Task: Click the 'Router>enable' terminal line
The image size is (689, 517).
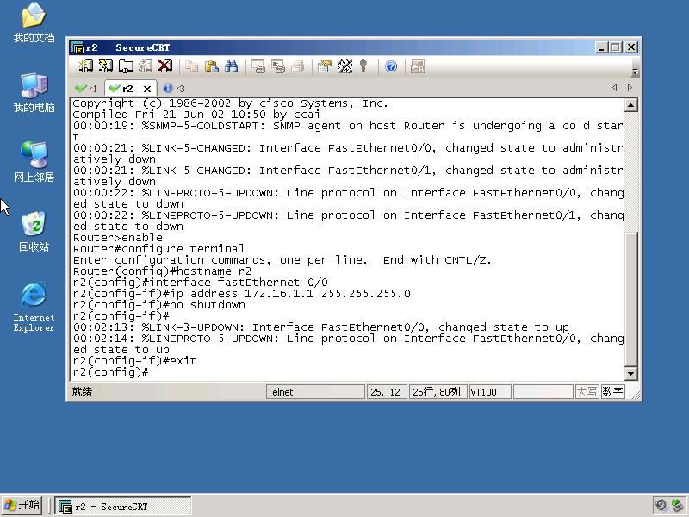Action: pos(117,238)
